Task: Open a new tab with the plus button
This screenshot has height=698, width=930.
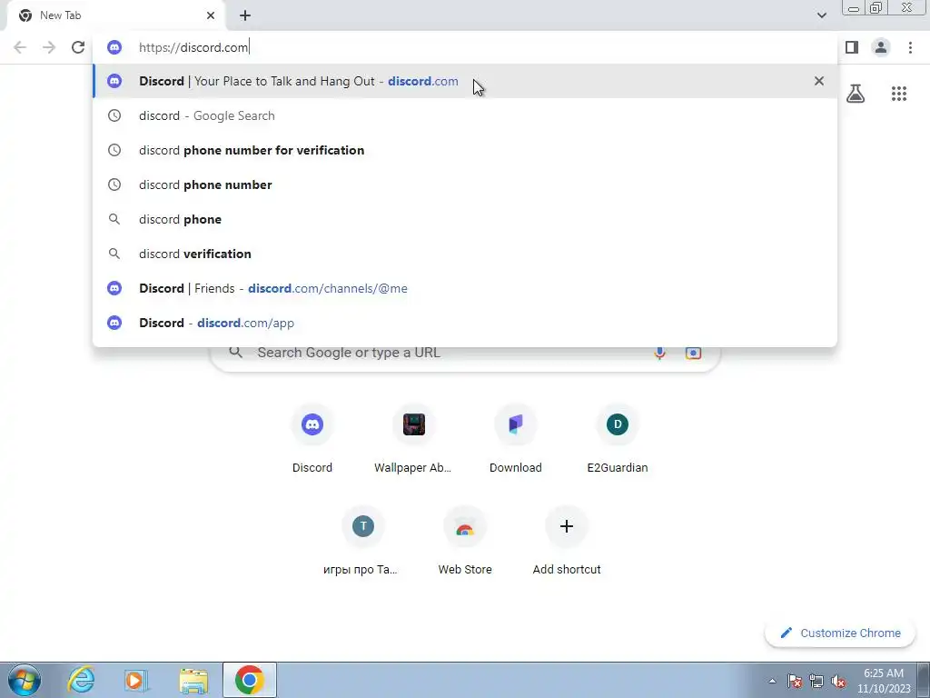Action: (x=245, y=15)
